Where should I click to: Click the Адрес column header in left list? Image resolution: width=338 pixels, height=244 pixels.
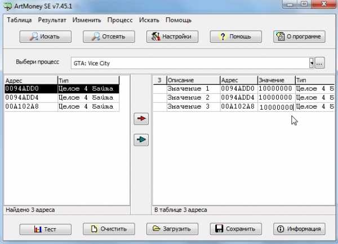31,80
